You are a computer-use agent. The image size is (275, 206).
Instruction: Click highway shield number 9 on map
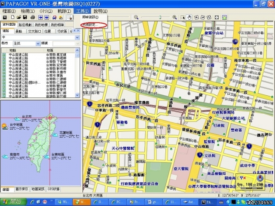200,155
